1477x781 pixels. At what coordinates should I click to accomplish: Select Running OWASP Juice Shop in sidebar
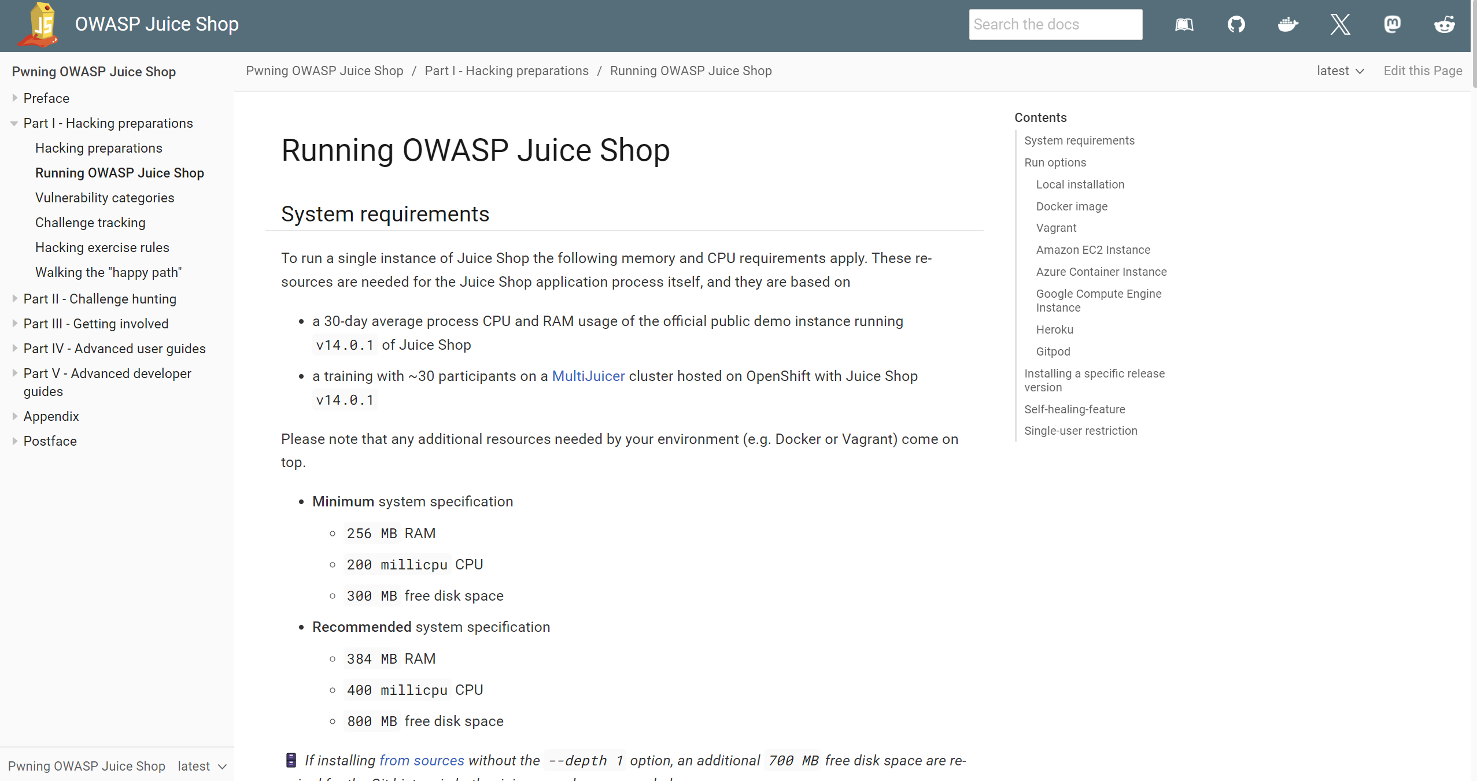120,173
